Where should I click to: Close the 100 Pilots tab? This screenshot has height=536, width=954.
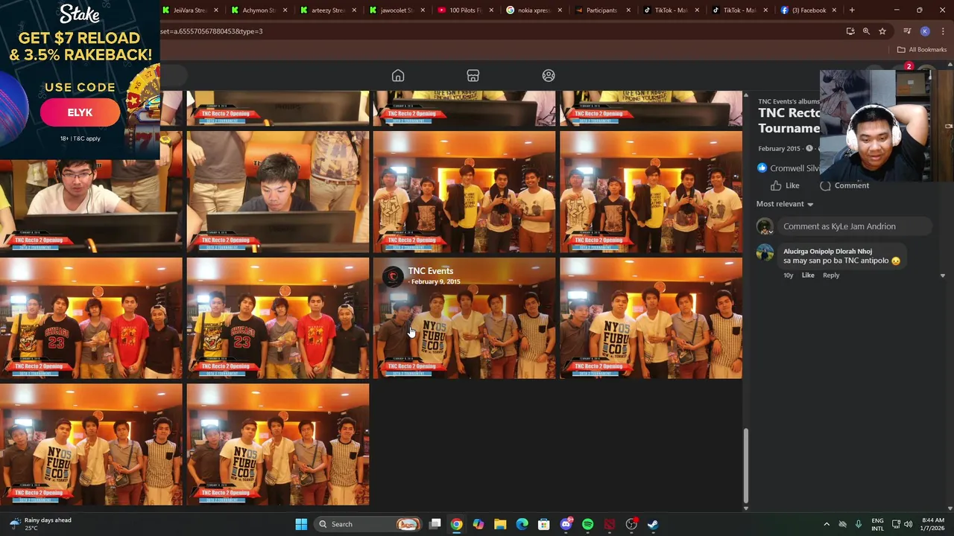click(x=491, y=10)
